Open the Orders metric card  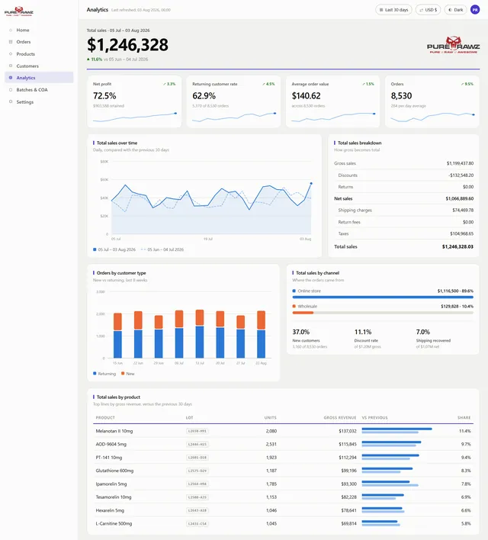pos(432,101)
